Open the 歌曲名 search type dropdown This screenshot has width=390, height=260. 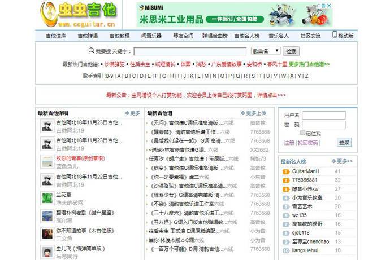(266, 51)
